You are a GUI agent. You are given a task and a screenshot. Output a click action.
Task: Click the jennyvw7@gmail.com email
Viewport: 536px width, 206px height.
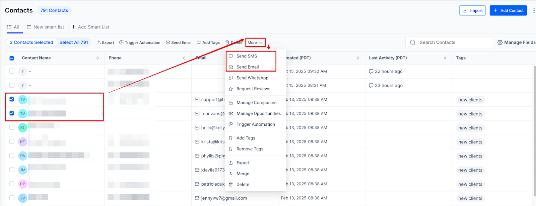tap(221, 198)
